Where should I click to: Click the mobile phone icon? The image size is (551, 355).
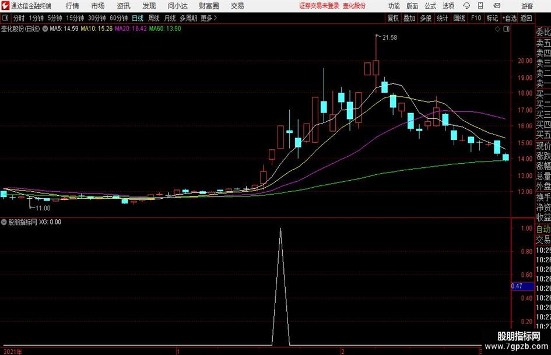480,6
